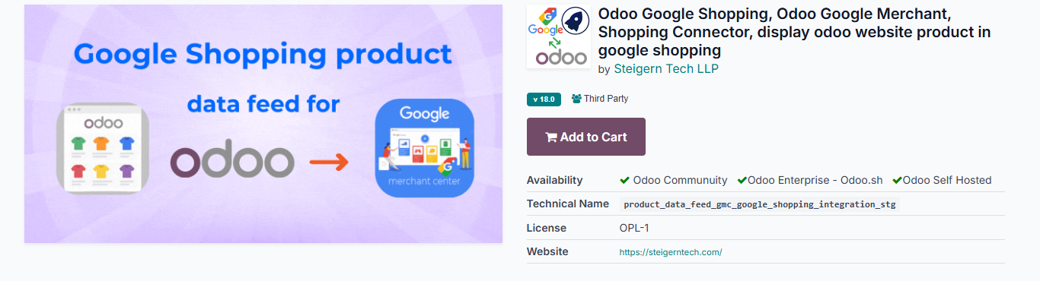Click the OPL-1 license value
Viewport: 1040px width, 281px height.
(634, 228)
